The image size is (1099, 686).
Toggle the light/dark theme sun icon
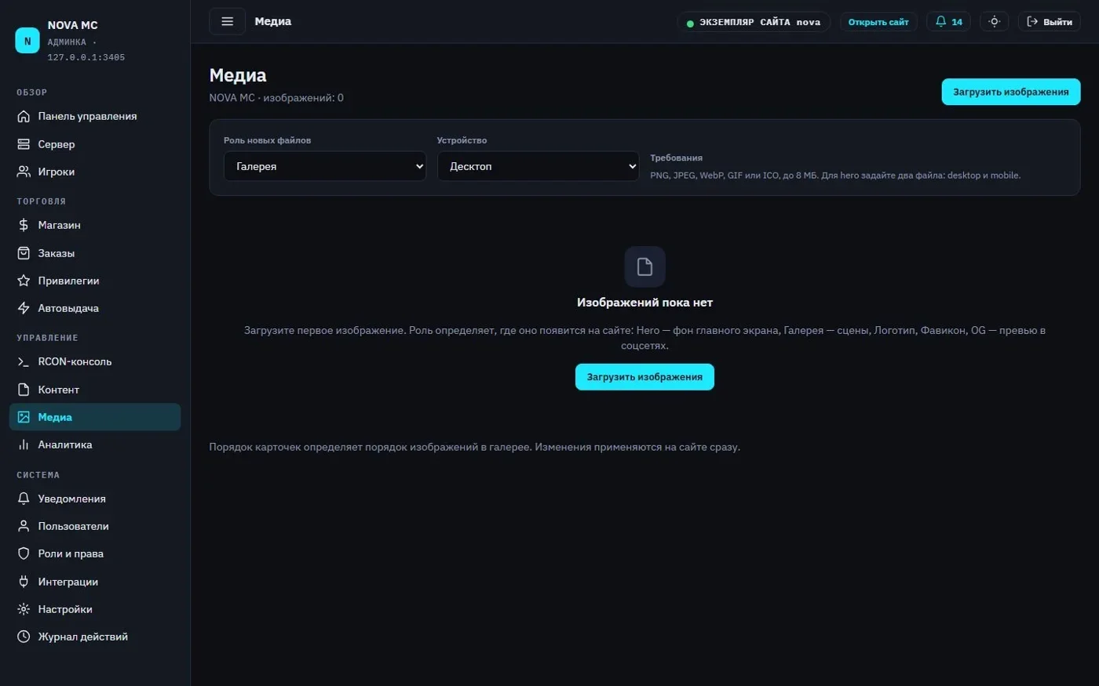click(x=994, y=22)
